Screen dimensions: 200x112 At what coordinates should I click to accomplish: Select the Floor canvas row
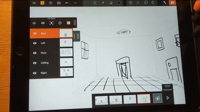coord(51,53)
